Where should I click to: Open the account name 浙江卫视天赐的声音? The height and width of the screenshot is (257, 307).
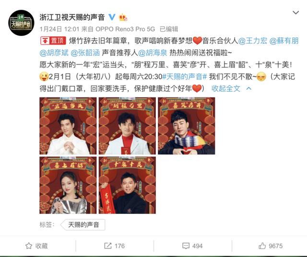click(x=72, y=17)
